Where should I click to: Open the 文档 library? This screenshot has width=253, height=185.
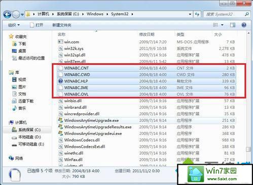click(x=22, y=94)
